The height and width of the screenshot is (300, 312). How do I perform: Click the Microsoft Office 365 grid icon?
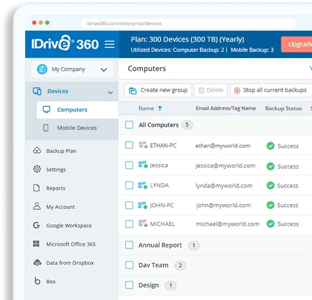36,244
